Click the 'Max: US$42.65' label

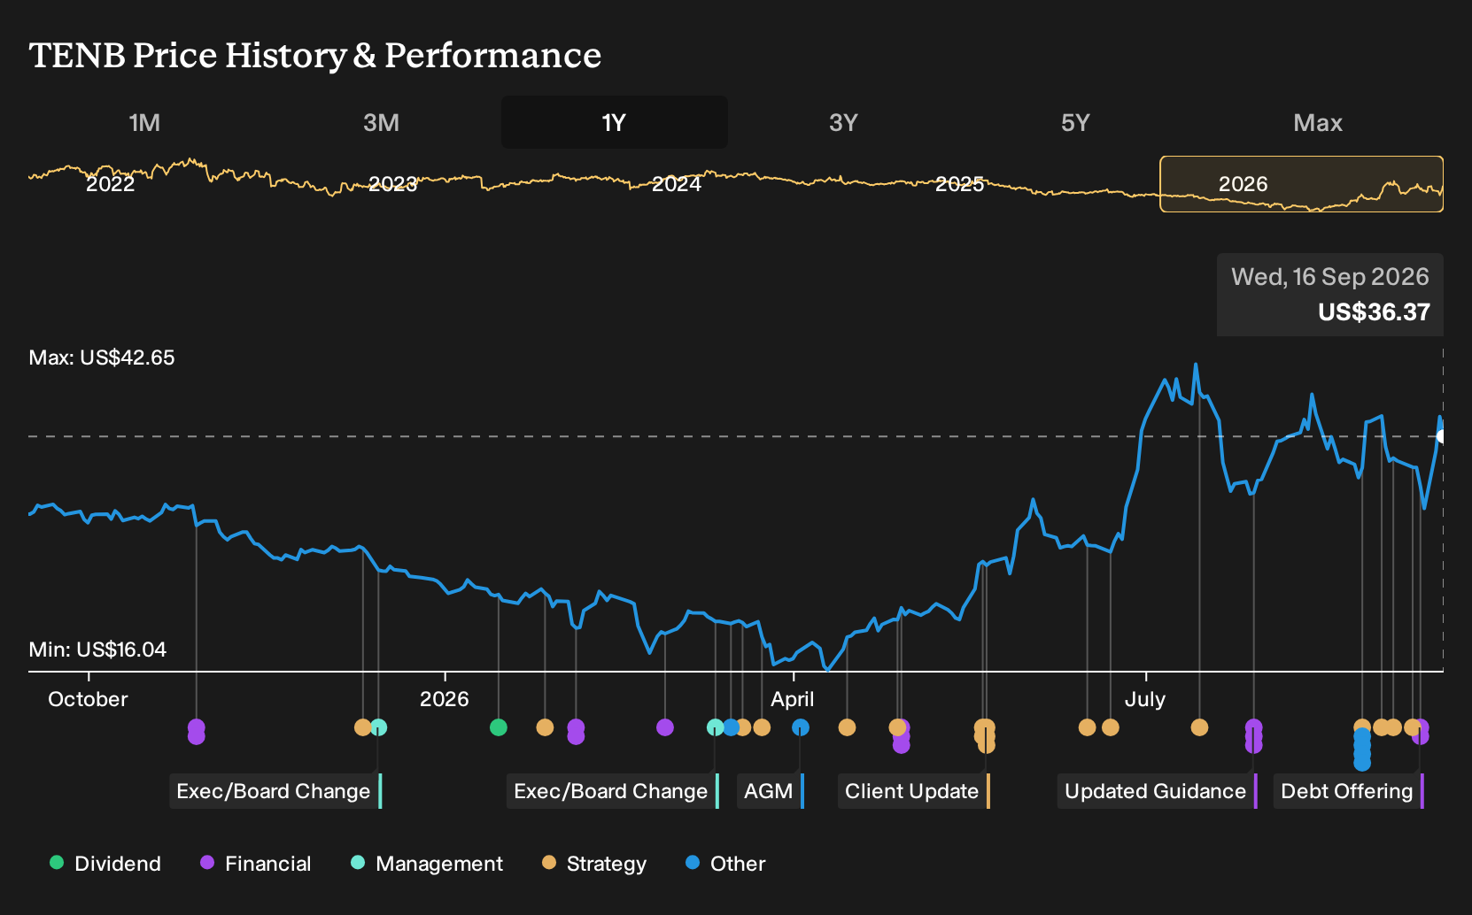click(102, 358)
